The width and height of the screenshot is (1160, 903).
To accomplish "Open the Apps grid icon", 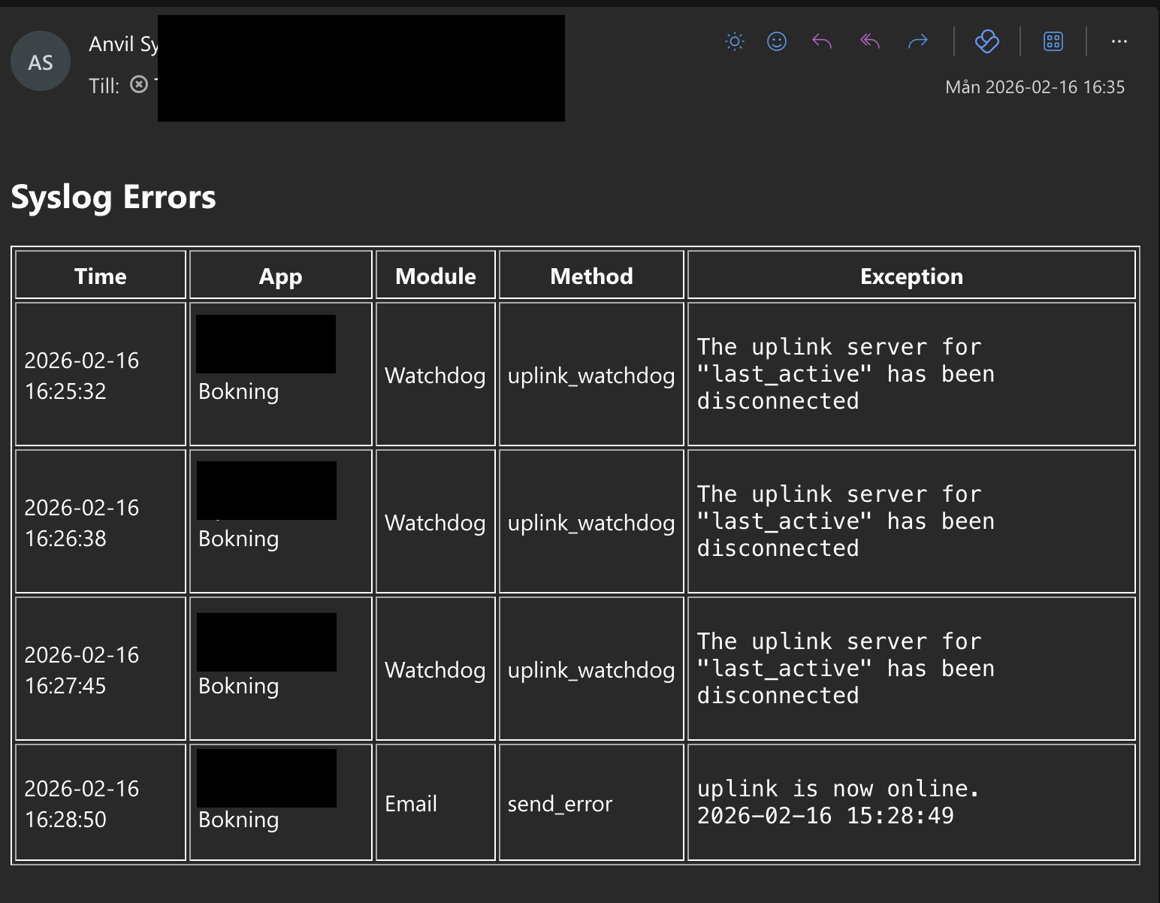I will coord(1053,41).
